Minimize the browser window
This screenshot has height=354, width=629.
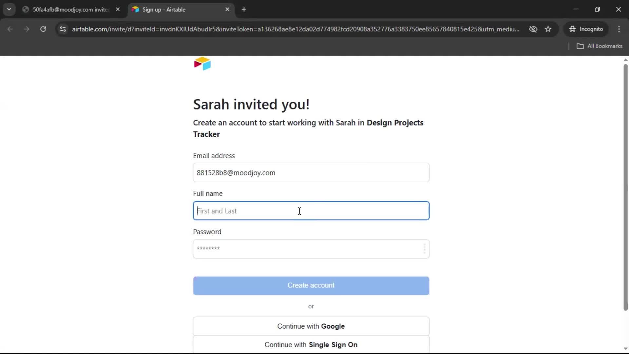point(576,10)
